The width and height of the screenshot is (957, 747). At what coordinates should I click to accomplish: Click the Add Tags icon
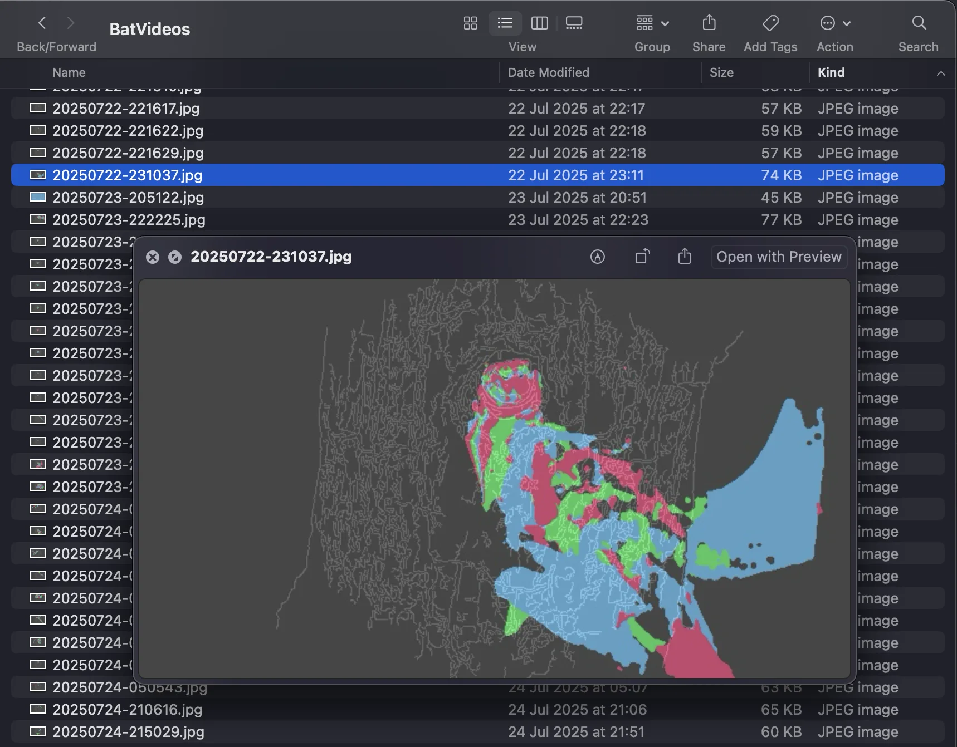point(770,23)
